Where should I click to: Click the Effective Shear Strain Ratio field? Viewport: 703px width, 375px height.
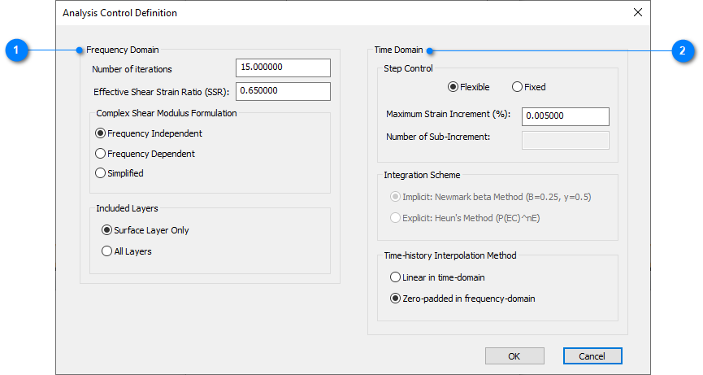283,91
